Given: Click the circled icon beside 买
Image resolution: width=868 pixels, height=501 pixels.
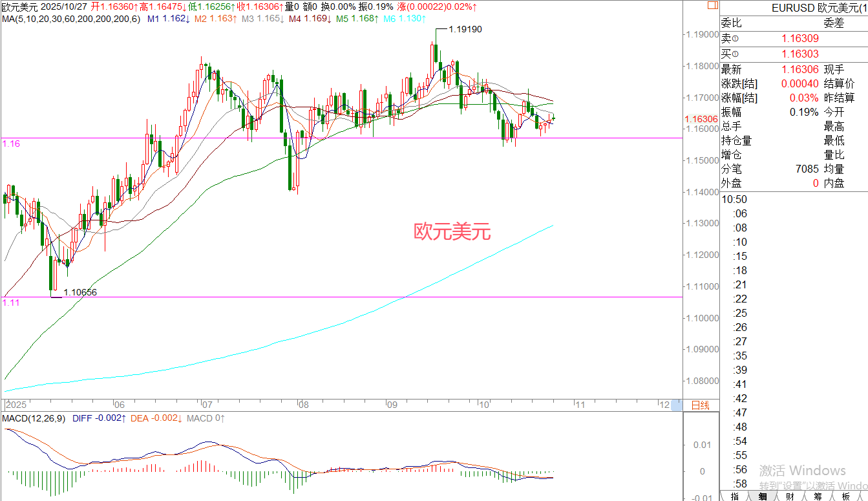Looking at the screenshot, I should [734, 54].
